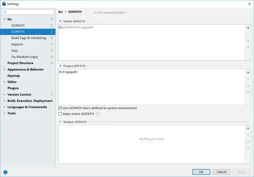Disable Use GOPATH from system environment
Image resolution: width=254 pixels, height=177 pixels.
[x=60, y=108]
